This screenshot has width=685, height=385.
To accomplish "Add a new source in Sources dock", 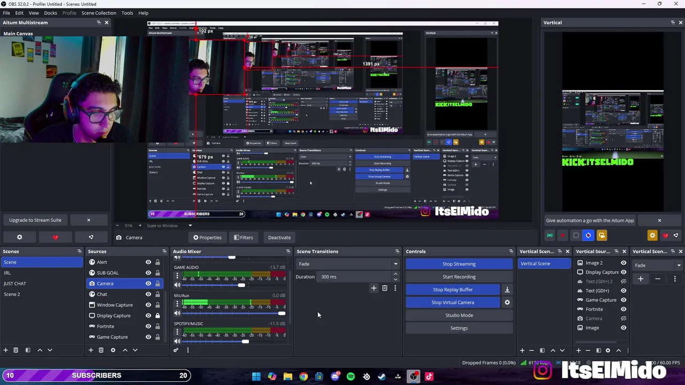I will (x=91, y=350).
